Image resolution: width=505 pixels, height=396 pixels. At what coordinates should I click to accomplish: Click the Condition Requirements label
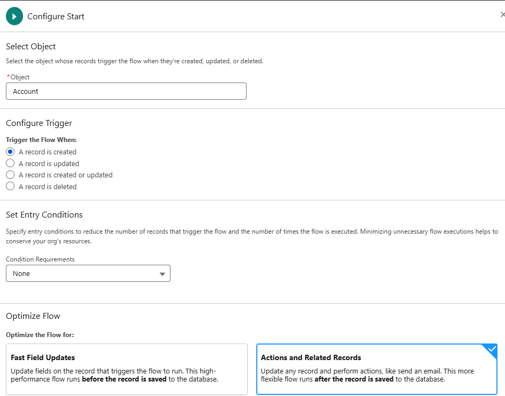tap(40, 259)
